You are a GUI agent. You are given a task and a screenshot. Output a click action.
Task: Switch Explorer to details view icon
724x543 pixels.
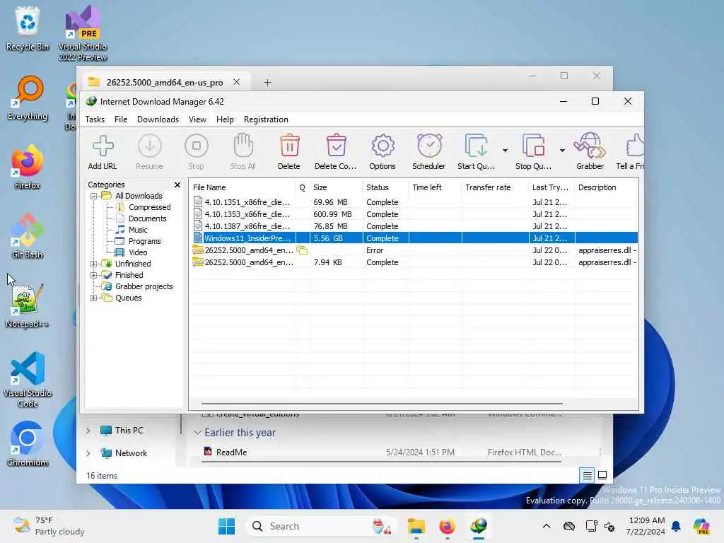click(x=587, y=475)
